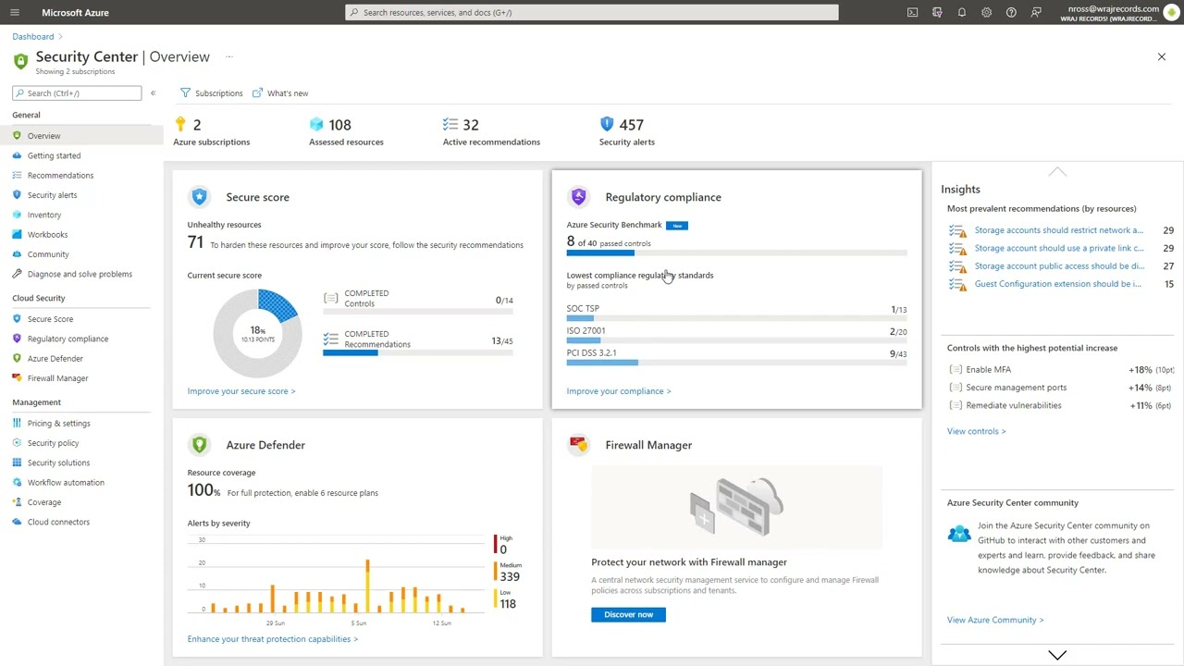Click the Azure Security Center community icon

[959, 534]
